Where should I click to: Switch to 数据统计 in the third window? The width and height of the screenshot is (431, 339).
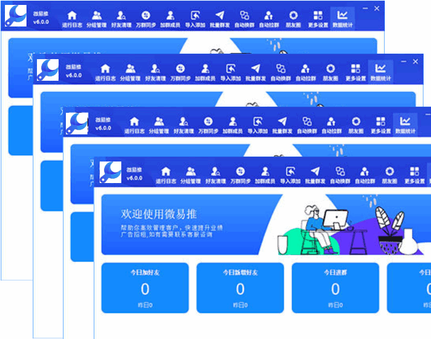405,125
